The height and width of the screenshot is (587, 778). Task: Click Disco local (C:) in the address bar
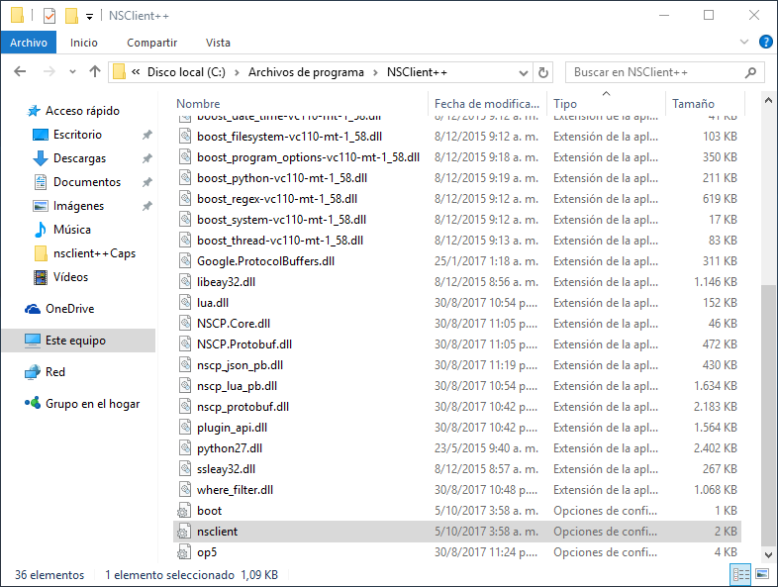pyautogui.click(x=186, y=72)
